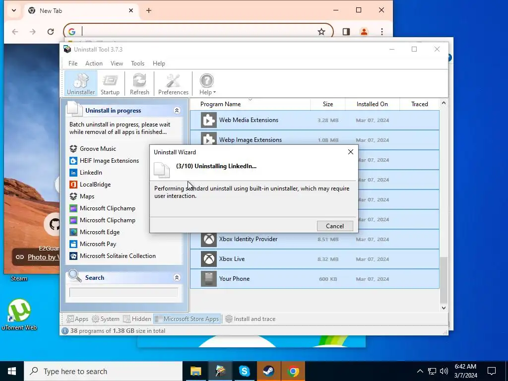Open Preferences from the toolbar
This screenshot has width=508, height=381.
tap(173, 83)
